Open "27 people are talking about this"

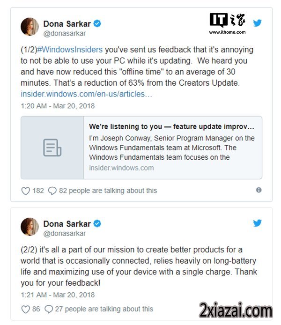pos(104,309)
